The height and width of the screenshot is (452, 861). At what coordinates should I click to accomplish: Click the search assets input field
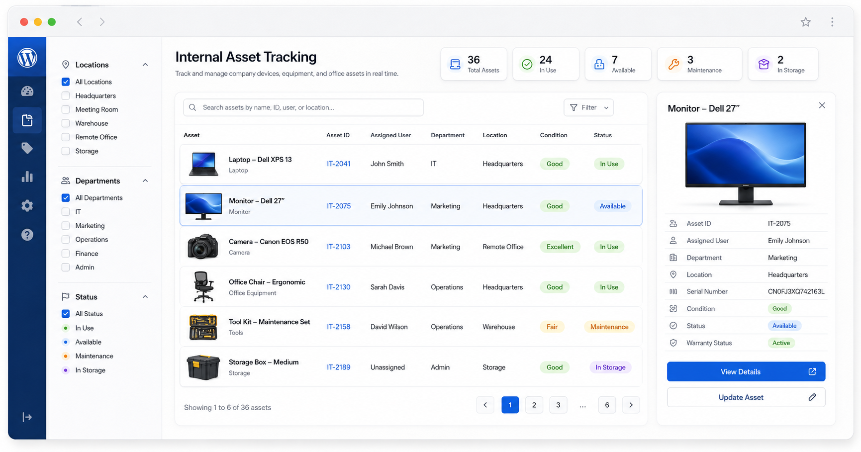pyautogui.click(x=303, y=107)
